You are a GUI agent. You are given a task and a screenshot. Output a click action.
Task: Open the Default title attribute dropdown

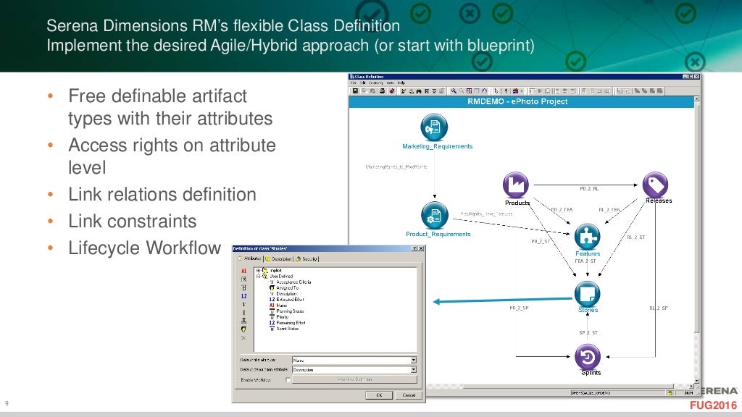coord(413,361)
